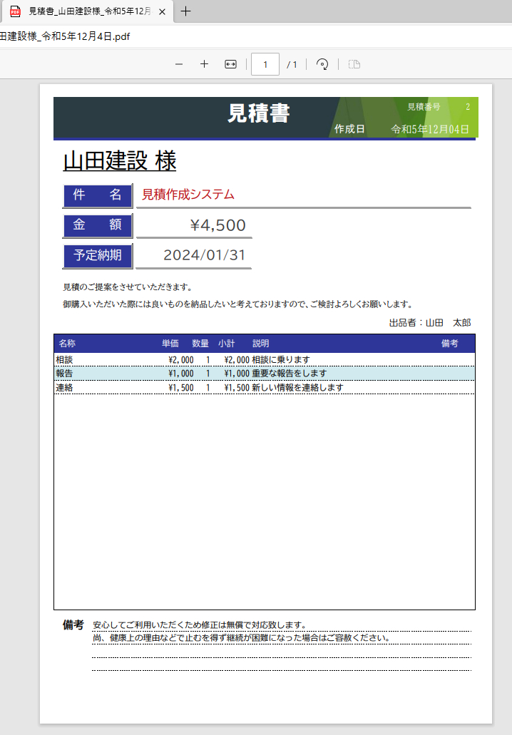Click the 見積番号 label in the header

(424, 107)
